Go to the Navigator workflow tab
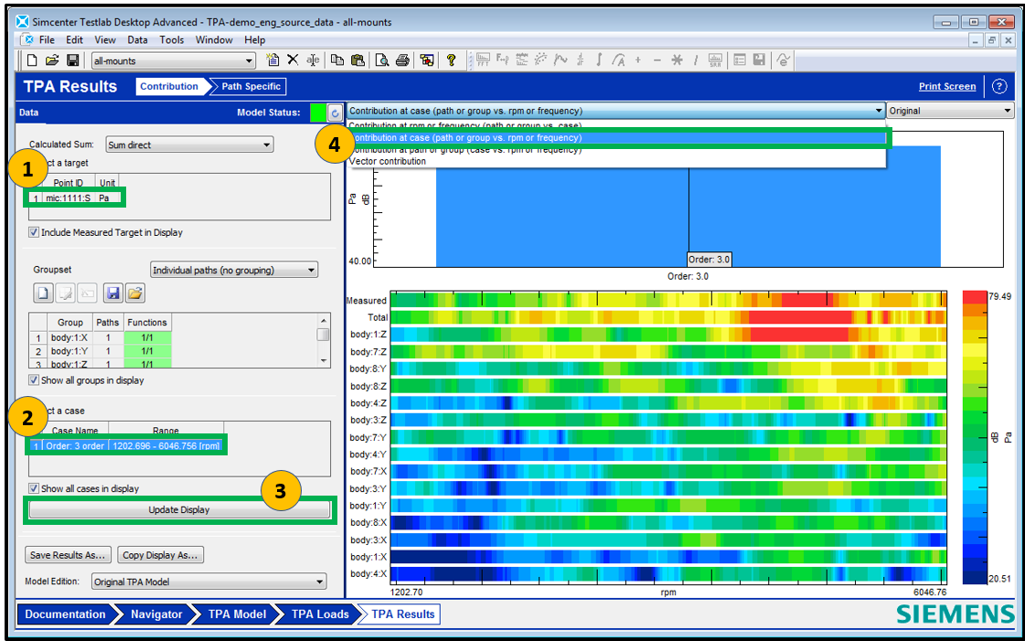Viewport: 1025px width, 641px height. [x=156, y=614]
